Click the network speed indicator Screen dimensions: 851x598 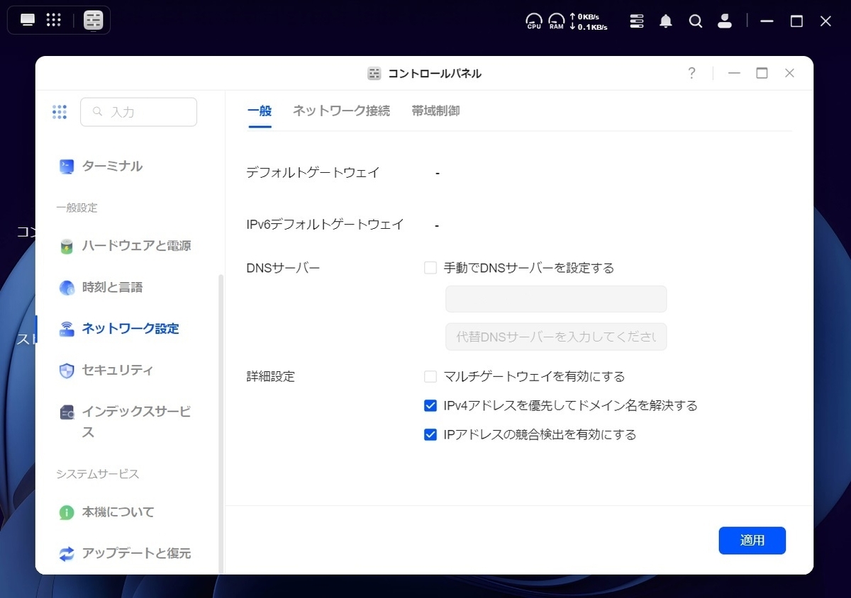(589, 21)
